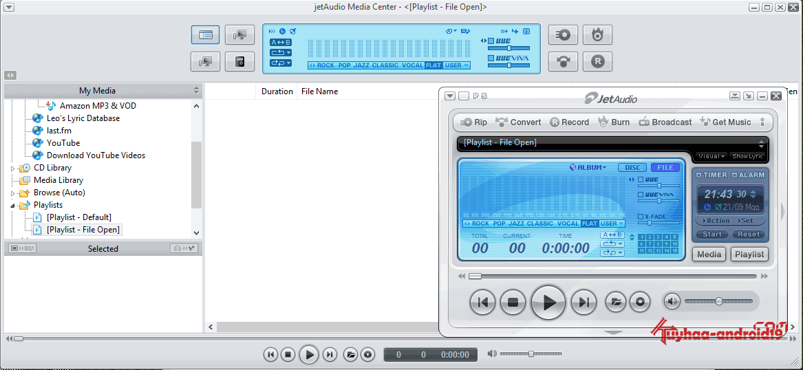Select ROCK equalizer preset in JetAudio player
Viewport: 803px width, 370px height.
click(x=480, y=224)
